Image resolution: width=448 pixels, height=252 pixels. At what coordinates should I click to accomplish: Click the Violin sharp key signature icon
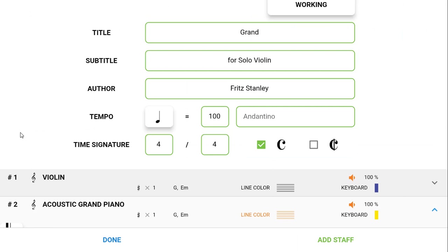[x=139, y=188]
